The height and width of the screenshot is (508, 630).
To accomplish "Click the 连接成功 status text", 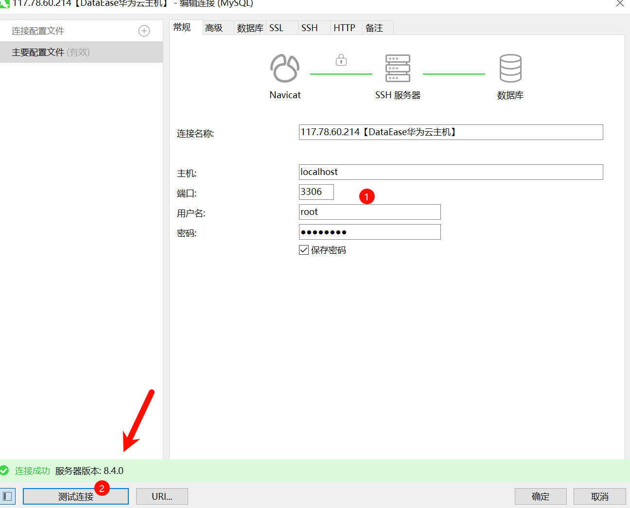I will (33, 471).
